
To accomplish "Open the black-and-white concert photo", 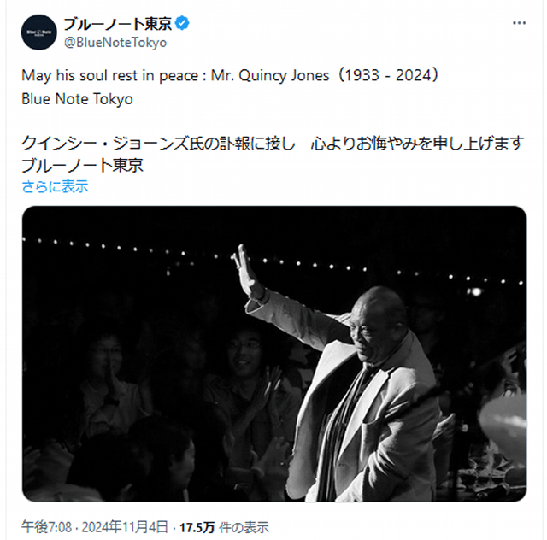I will (274, 354).
